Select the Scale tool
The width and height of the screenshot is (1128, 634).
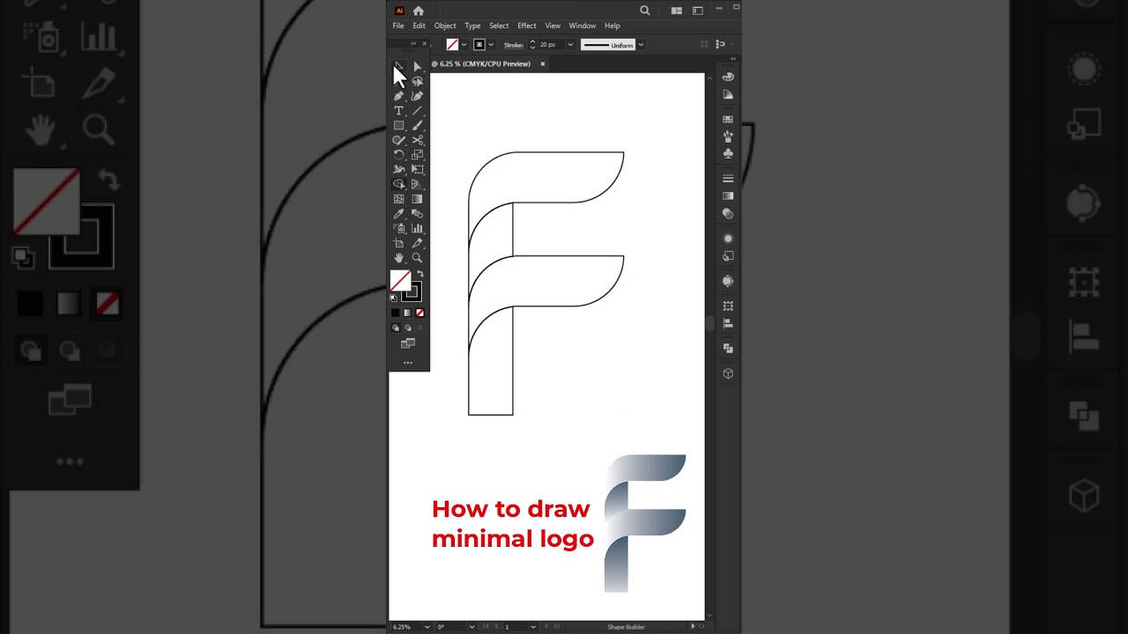coord(417,155)
